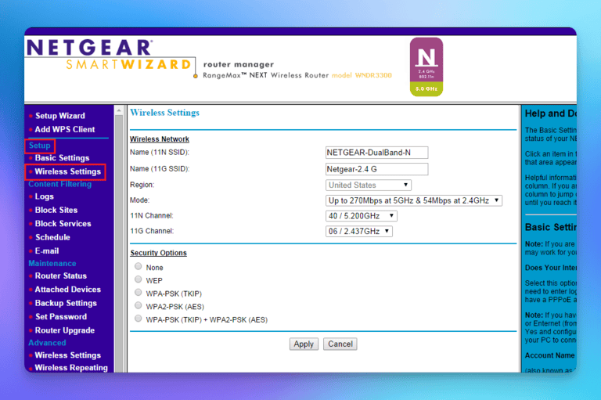The width and height of the screenshot is (601, 400).
Task: Click the Mode label
Action: 139,200
